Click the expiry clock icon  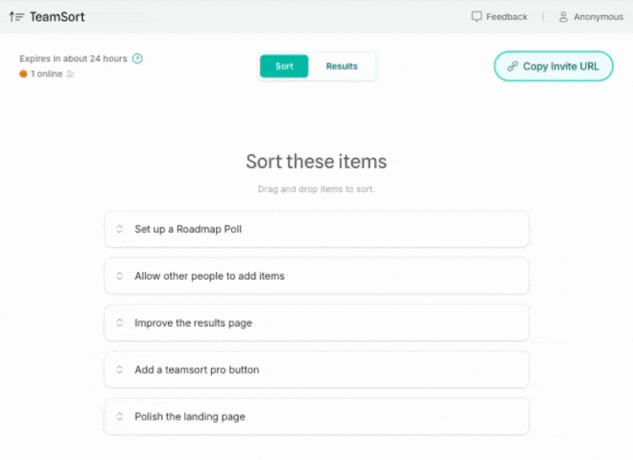138,59
